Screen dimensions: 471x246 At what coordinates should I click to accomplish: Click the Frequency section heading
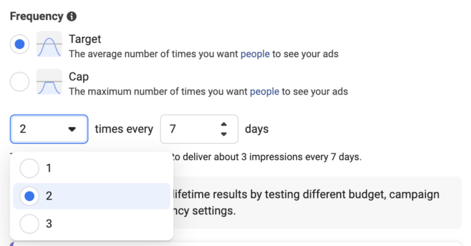[x=36, y=16]
